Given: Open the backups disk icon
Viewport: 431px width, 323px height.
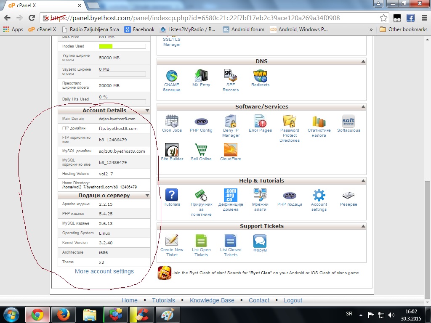Looking at the screenshot, I should [349, 195].
